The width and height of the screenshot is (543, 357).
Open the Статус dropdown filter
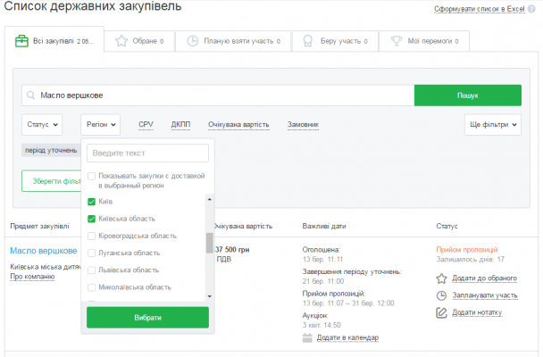(x=42, y=125)
